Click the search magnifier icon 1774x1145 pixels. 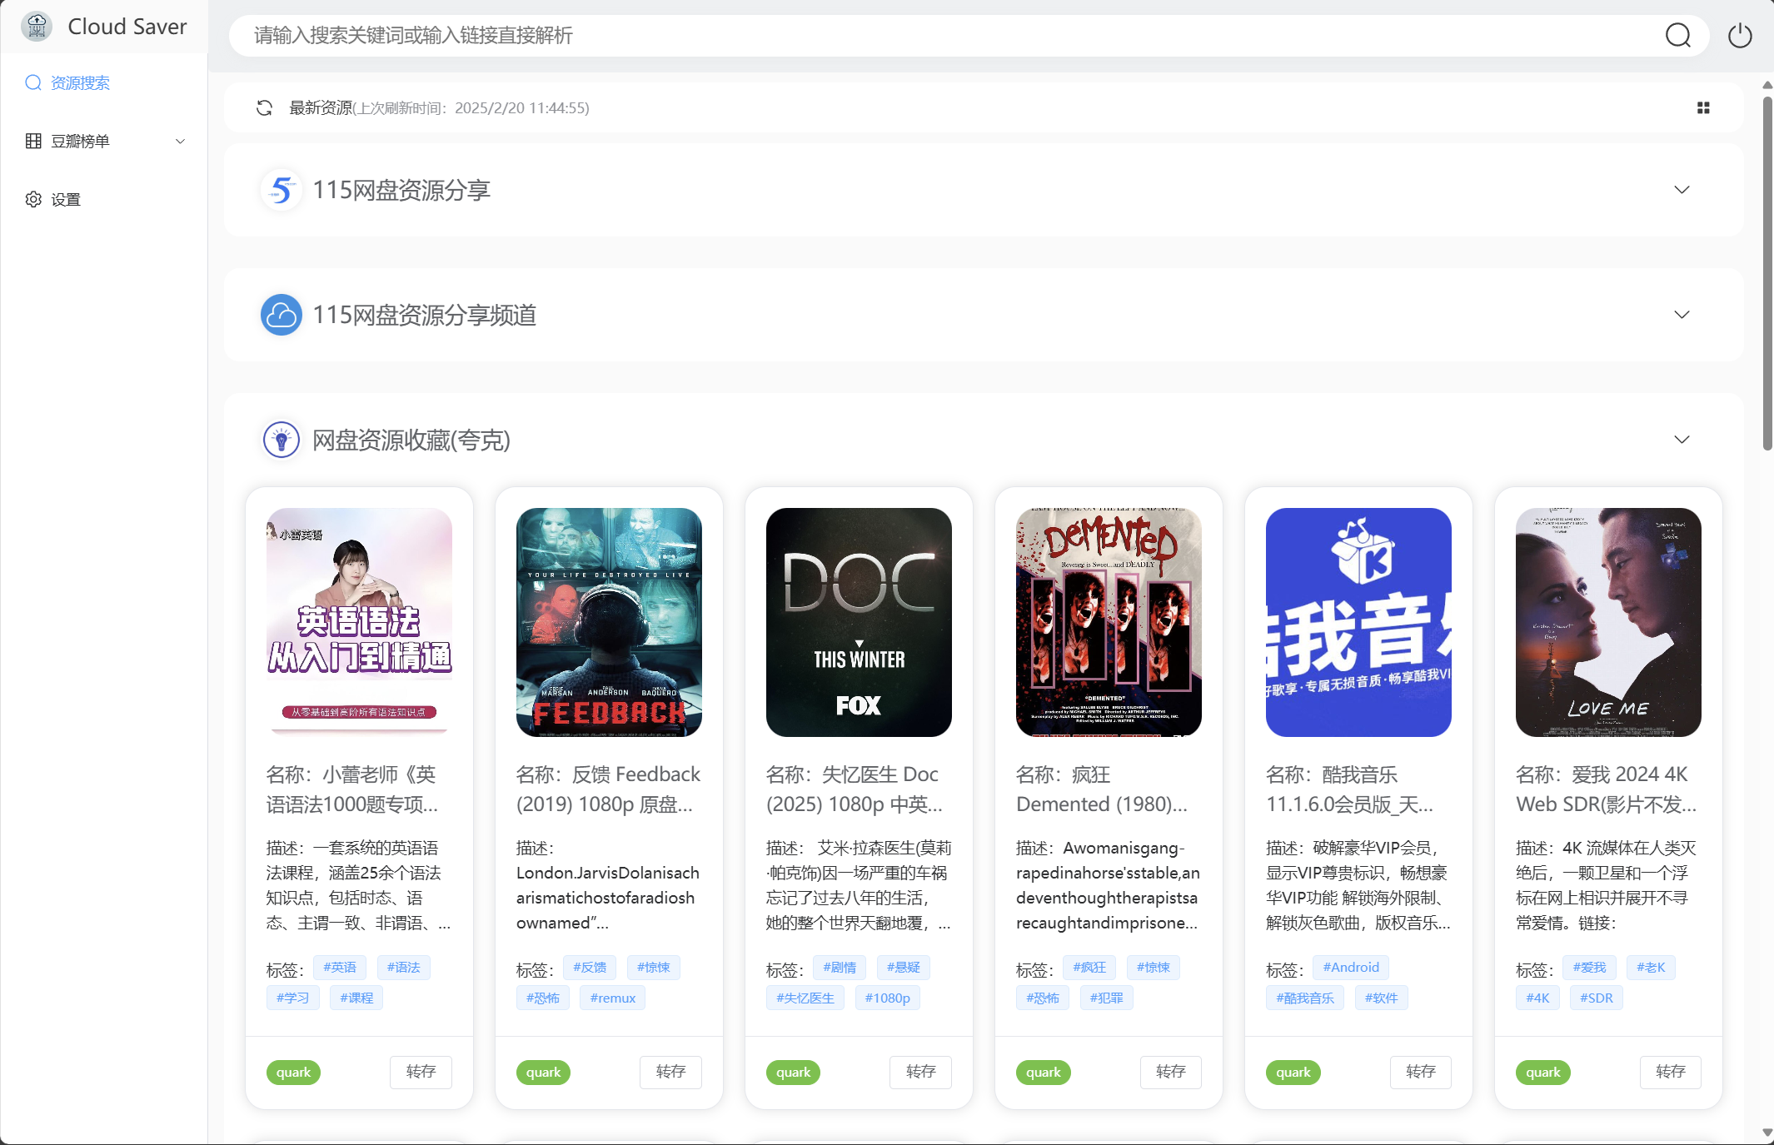coord(1677,36)
